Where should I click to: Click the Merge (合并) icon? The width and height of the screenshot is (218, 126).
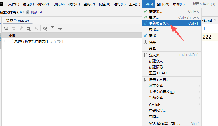tap(145, 42)
